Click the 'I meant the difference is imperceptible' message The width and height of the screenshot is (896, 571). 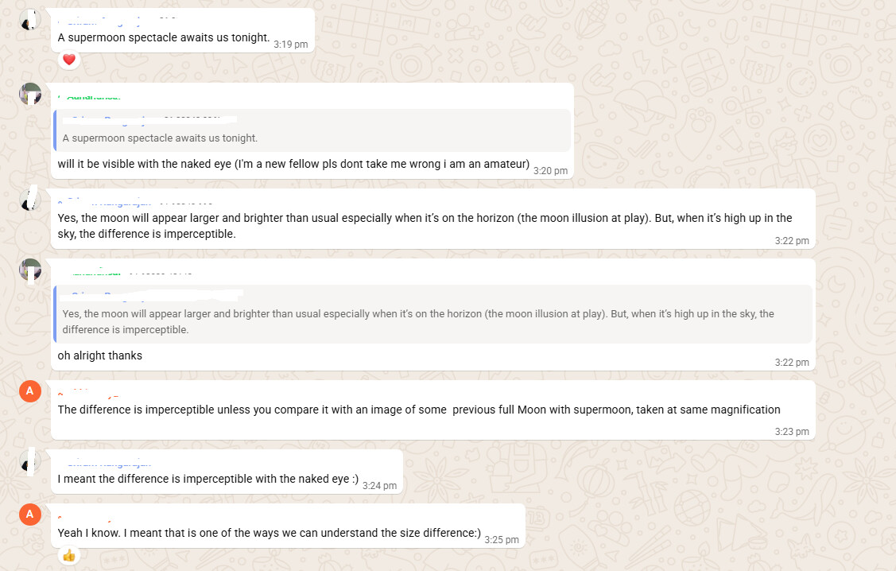coord(208,479)
